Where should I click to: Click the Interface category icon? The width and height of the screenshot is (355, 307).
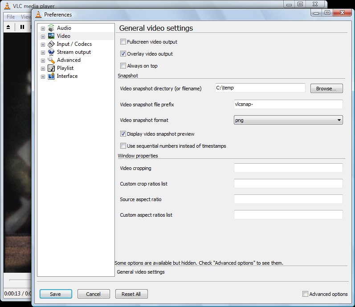(51, 76)
